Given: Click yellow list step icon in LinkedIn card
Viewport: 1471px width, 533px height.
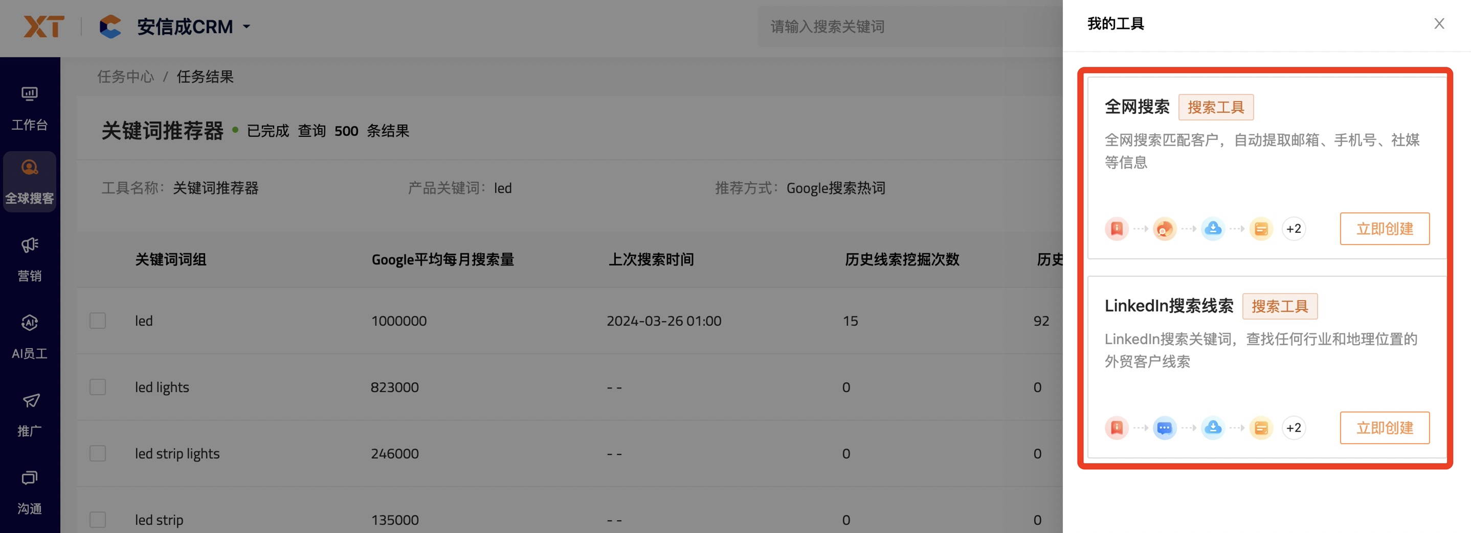Looking at the screenshot, I should coord(1261,427).
